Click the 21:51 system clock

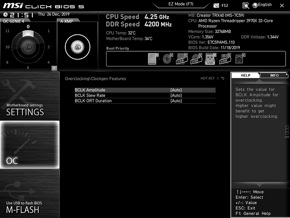point(22,15)
